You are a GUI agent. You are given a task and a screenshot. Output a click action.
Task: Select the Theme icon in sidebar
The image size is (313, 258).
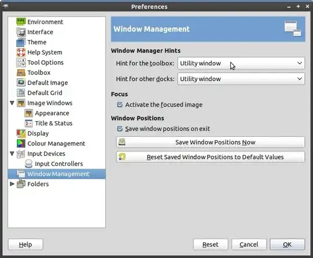tap(21, 42)
